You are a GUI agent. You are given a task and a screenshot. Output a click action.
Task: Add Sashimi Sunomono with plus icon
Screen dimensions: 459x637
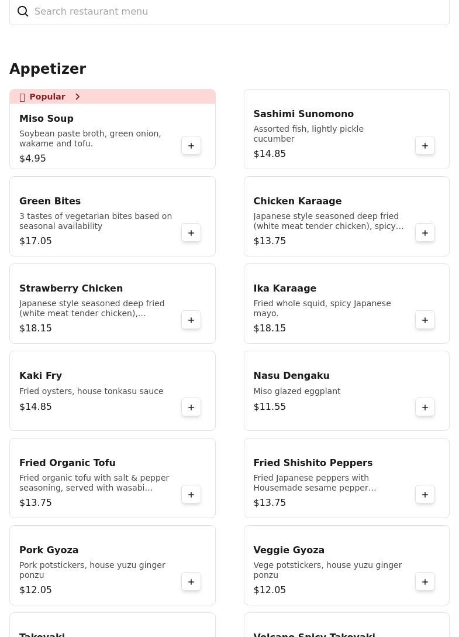[x=425, y=146]
